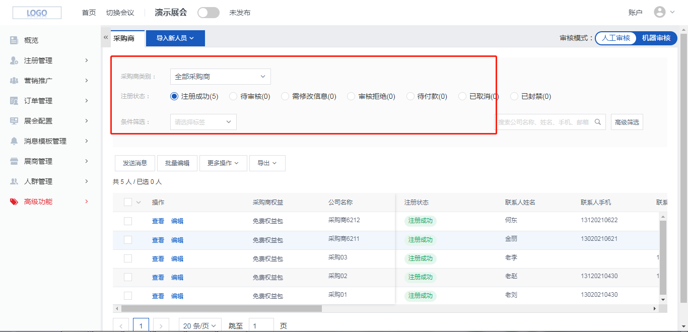Go to next page arrow
This screenshot has width=688, height=332.
click(161, 326)
